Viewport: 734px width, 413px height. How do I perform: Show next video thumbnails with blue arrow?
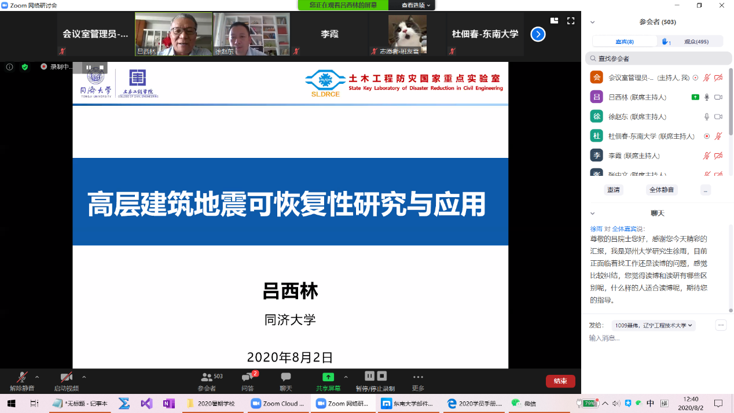coord(538,34)
